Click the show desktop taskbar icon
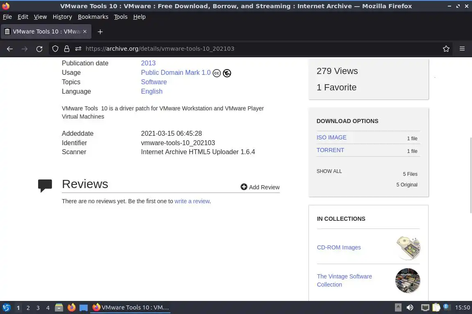This screenshot has height=314, width=472. (x=84, y=308)
